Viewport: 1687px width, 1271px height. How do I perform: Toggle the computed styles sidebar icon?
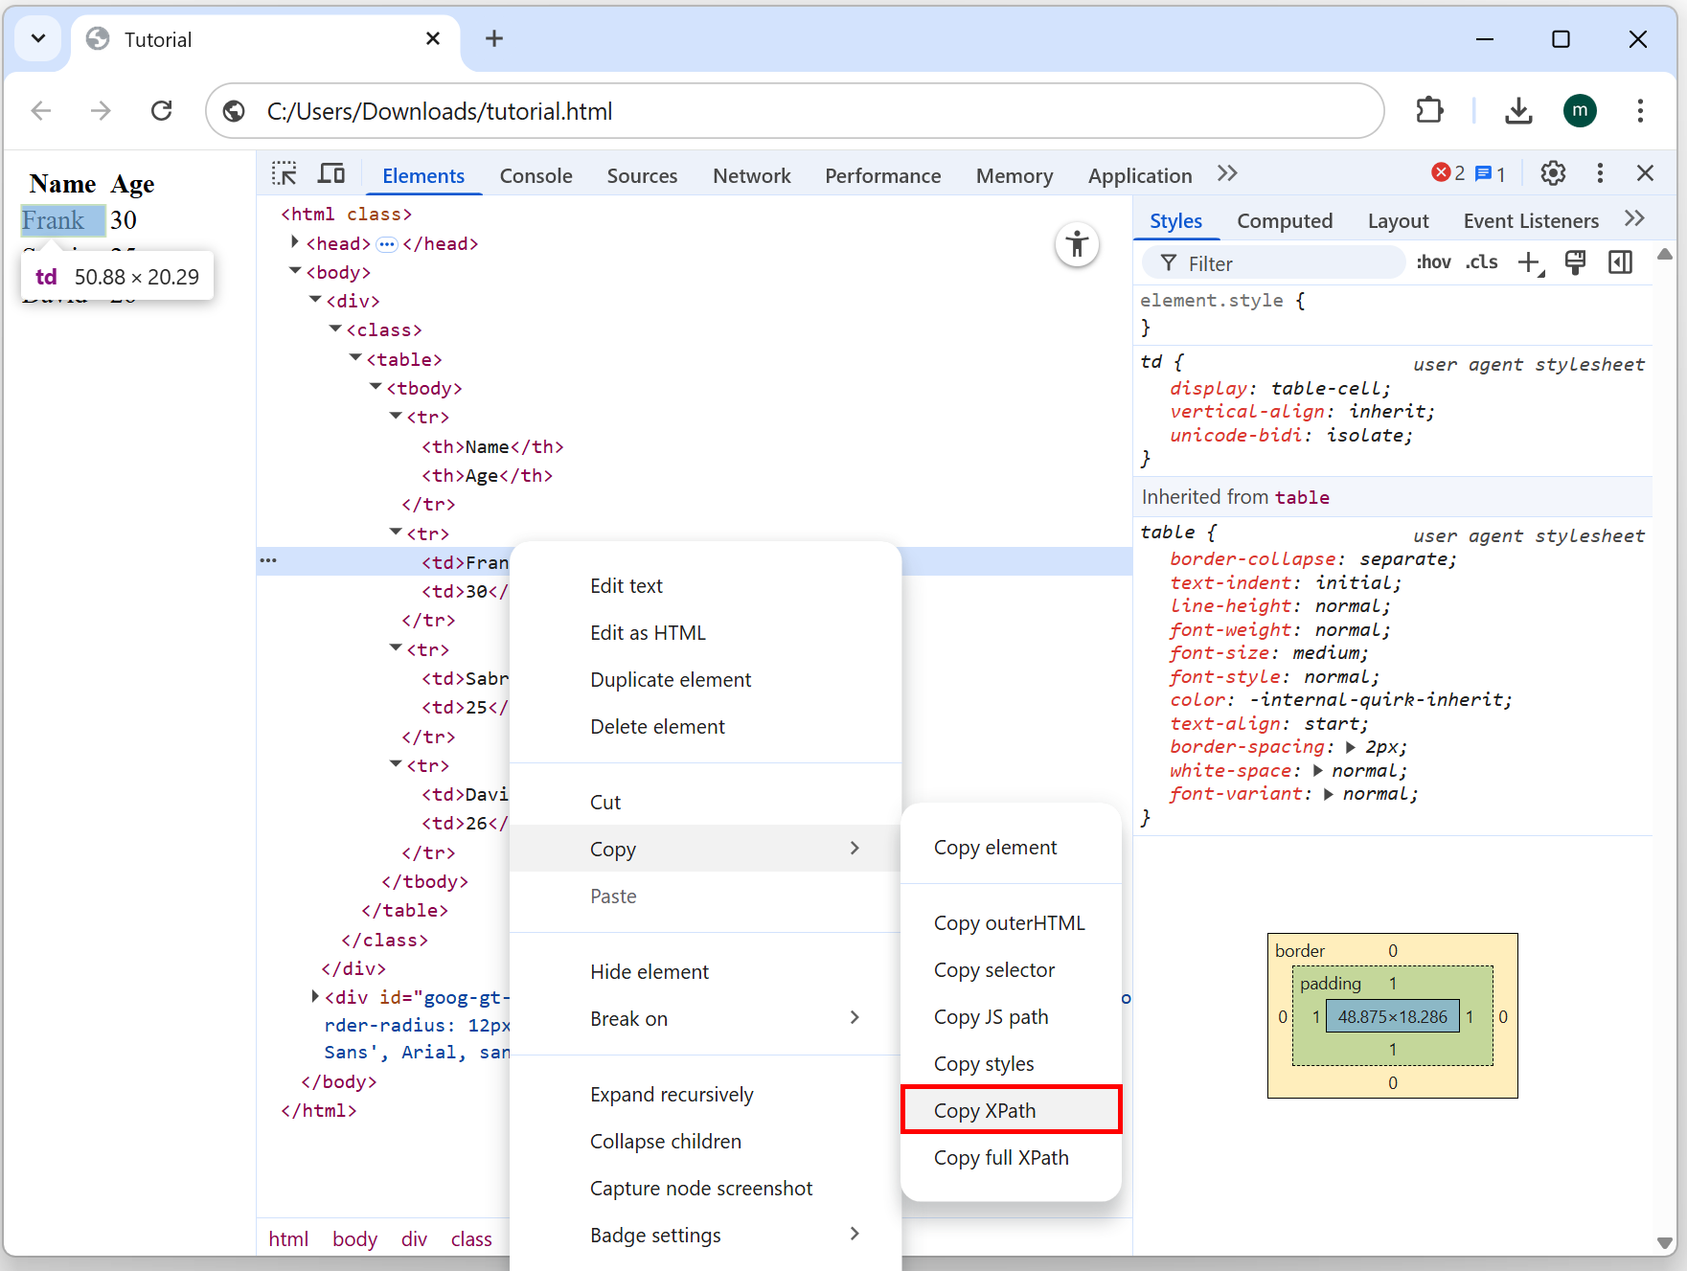pyautogui.click(x=1620, y=262)
